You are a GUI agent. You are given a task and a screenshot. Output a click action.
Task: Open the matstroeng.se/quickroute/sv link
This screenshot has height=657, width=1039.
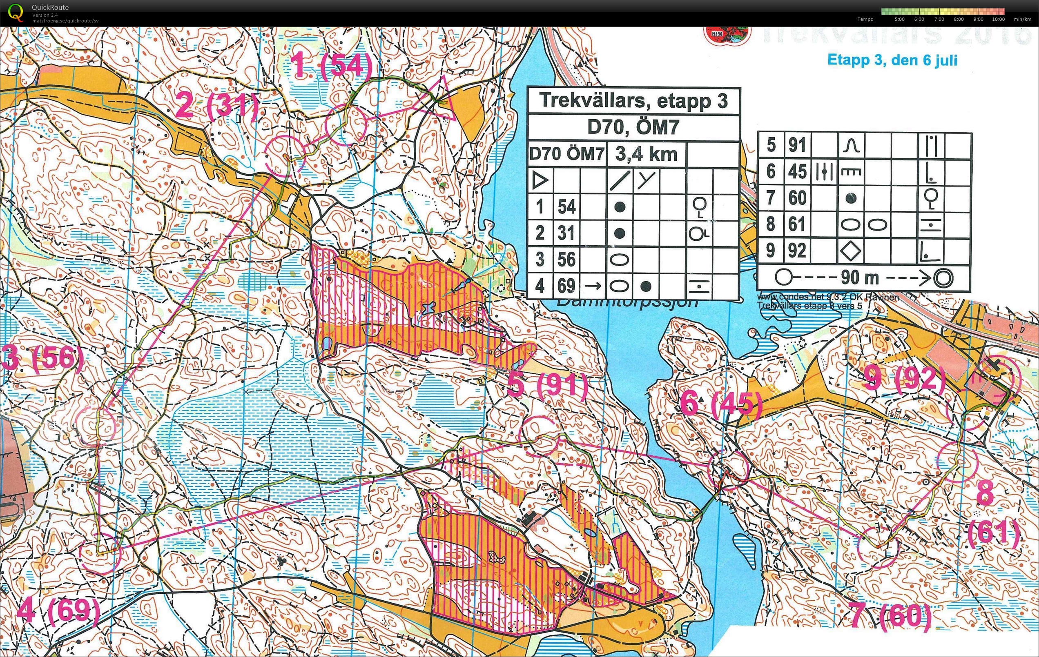[x=65, y=21]
